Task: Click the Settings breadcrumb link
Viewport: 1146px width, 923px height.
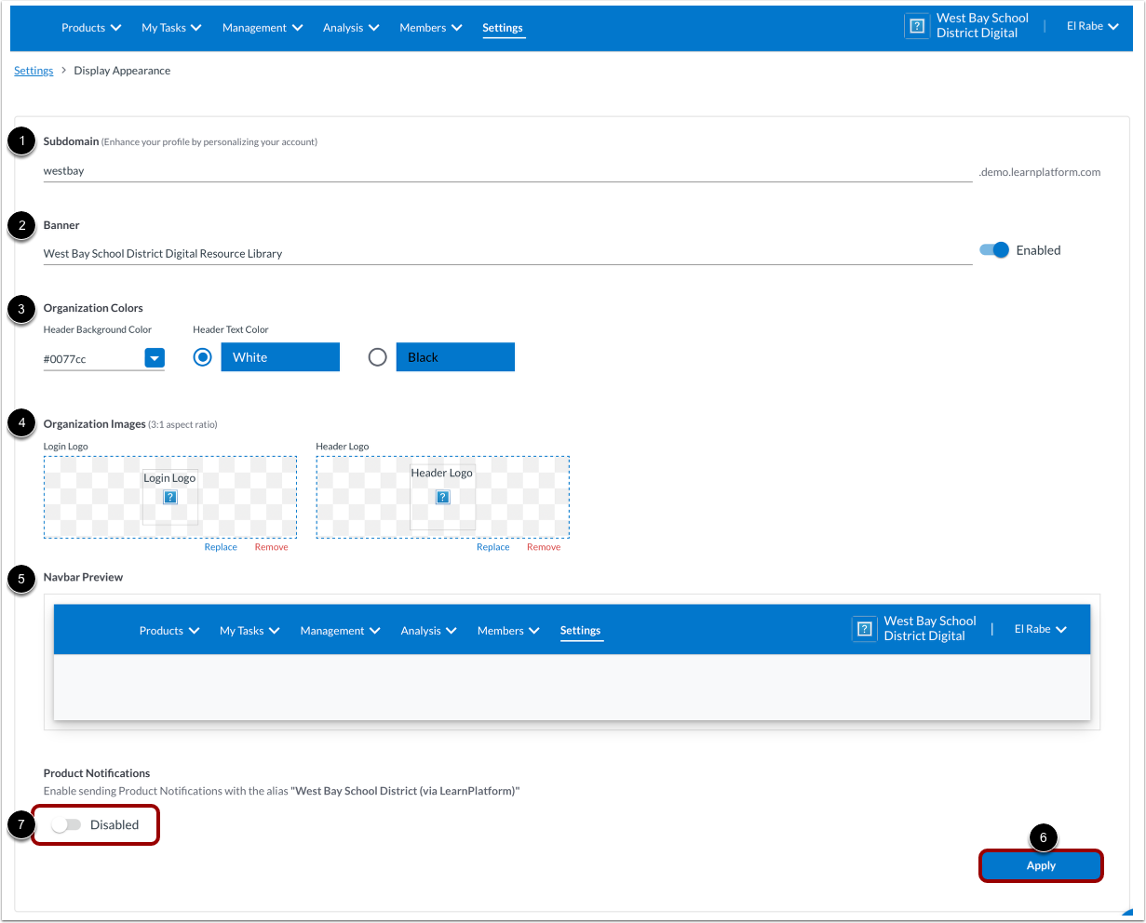Action: coord(34,70)
